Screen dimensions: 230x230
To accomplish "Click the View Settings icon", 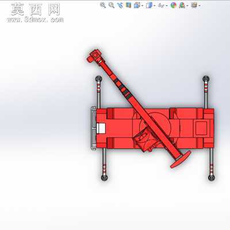I will pos(194,5).
